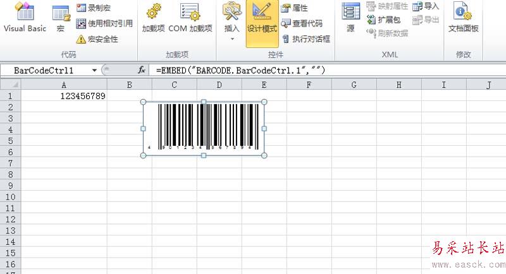Click the barcode's bottom-left resize handle

point(144,155)
